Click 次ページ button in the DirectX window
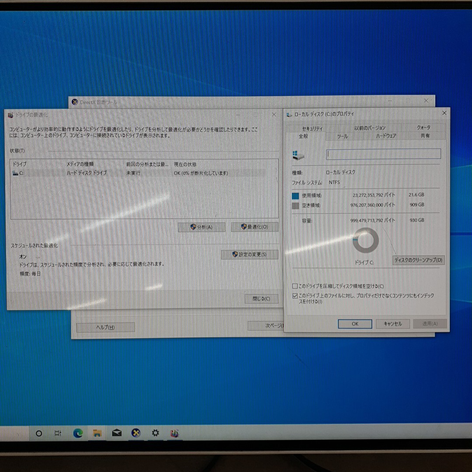Viewport: 472px width, 472px height. coord(266,326)
